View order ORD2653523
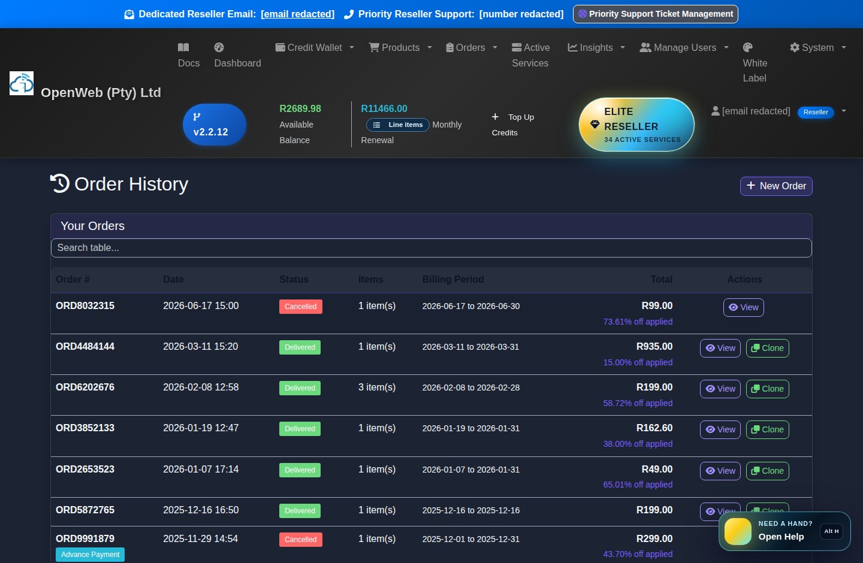This screenshot has width=863, height=563. tap(720, 471)
